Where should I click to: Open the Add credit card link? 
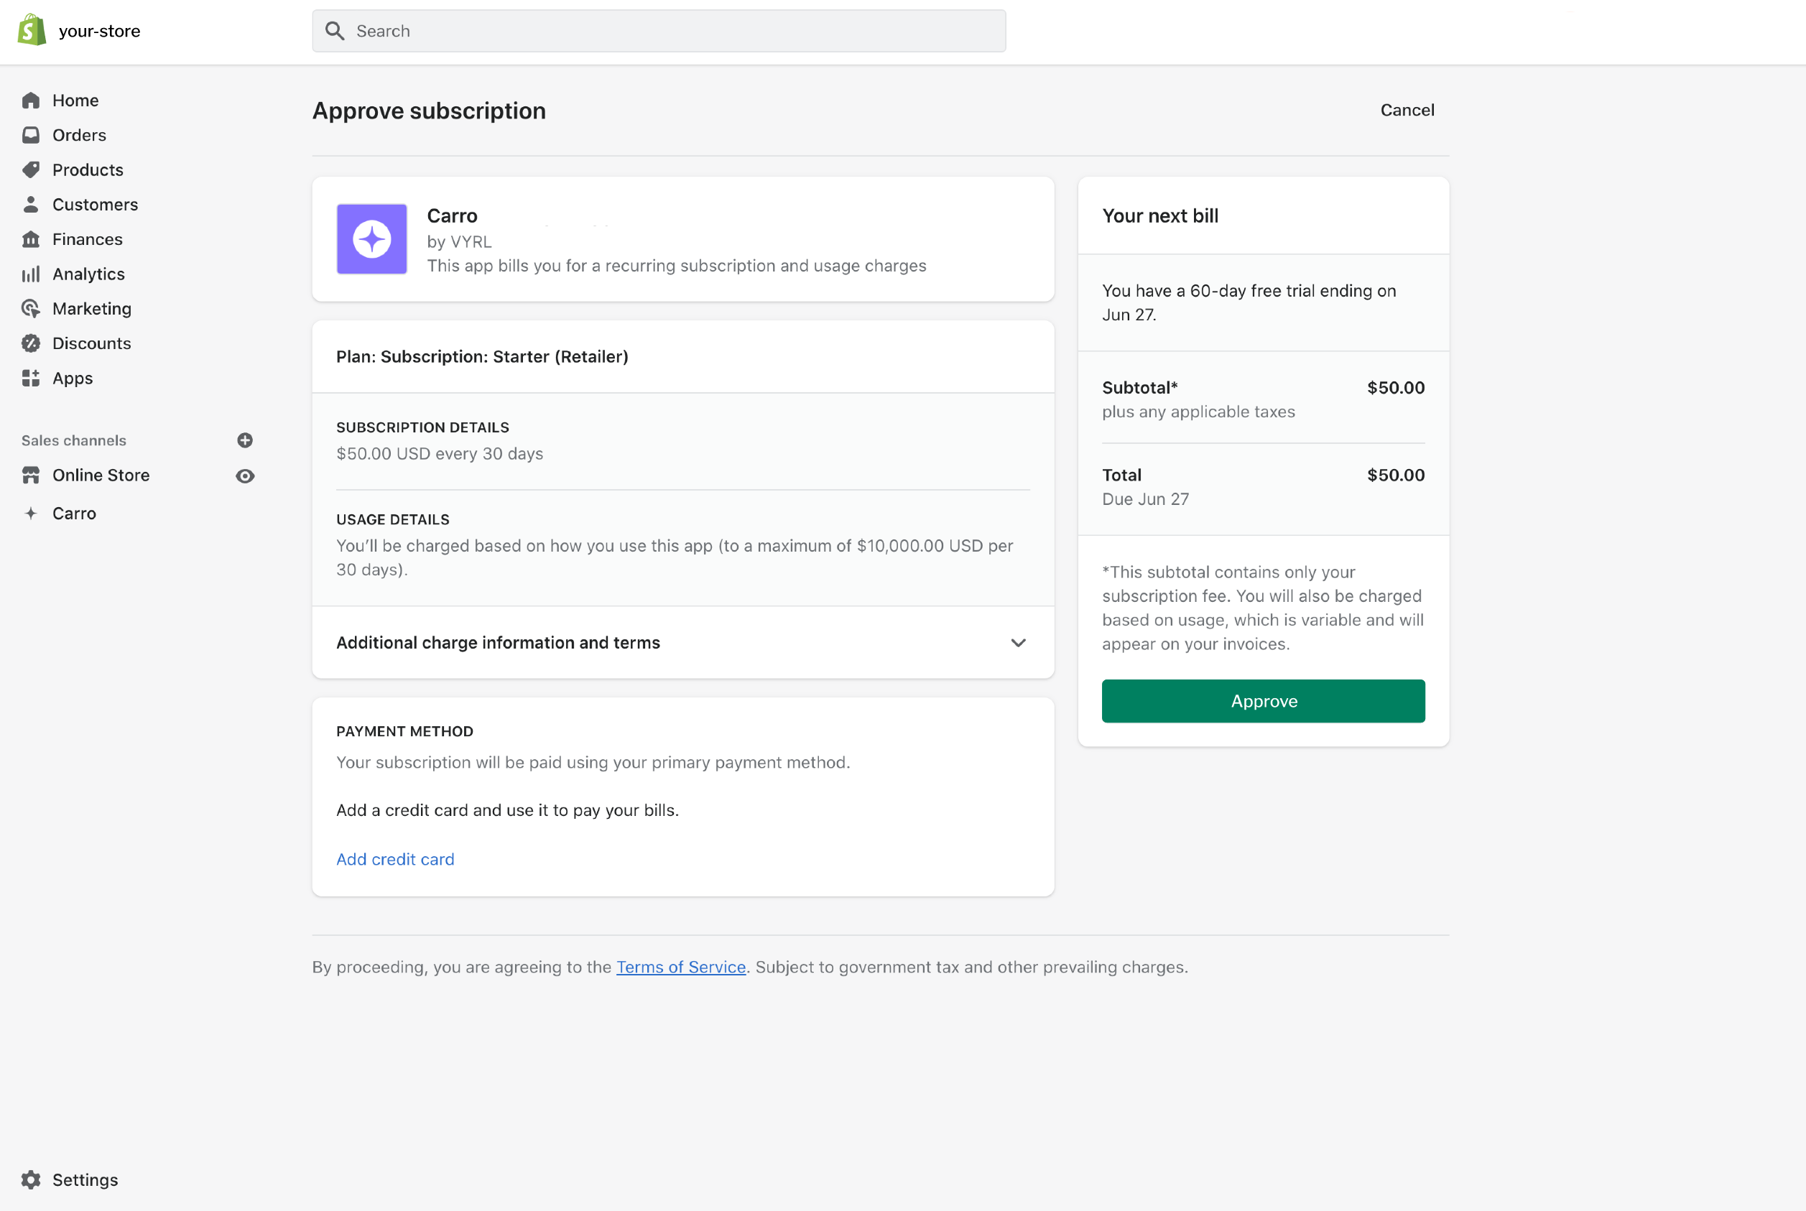tap(394, 859)
